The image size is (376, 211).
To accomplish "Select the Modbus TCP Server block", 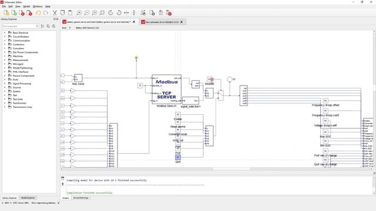I will point(167,89).
